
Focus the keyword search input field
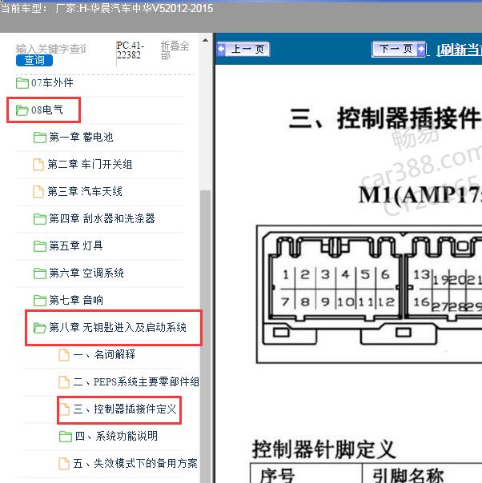pos(51,48)
